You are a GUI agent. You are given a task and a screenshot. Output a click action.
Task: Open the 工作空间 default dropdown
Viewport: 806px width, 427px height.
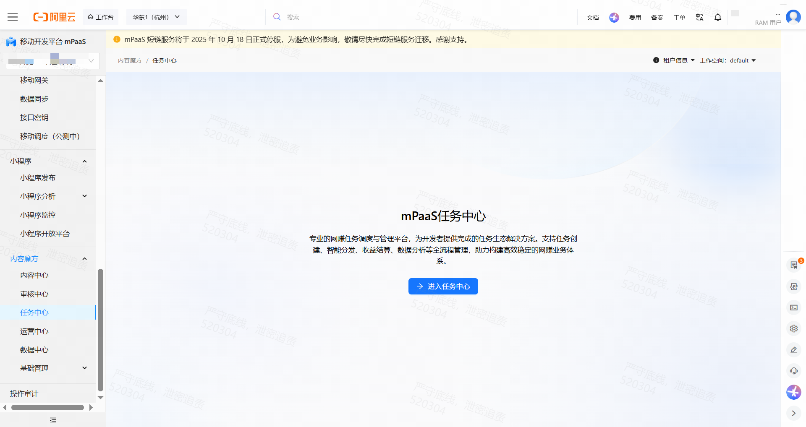(728, 60)
